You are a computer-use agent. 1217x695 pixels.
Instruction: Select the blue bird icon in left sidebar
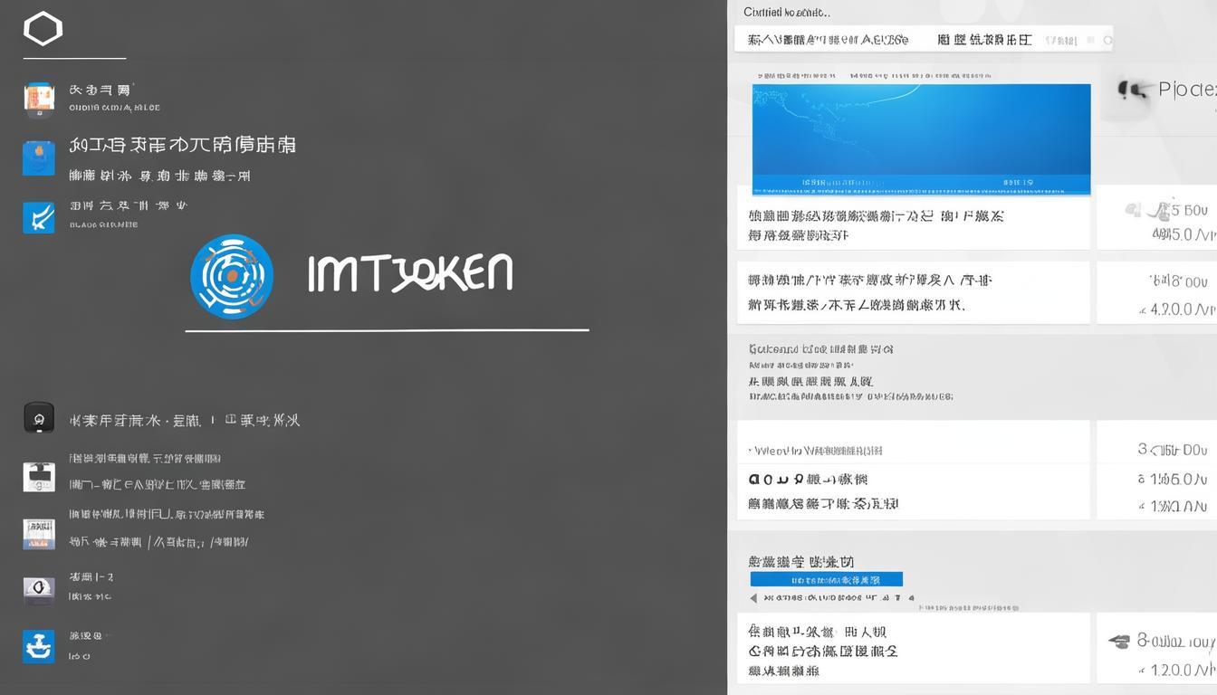(38, 217)
